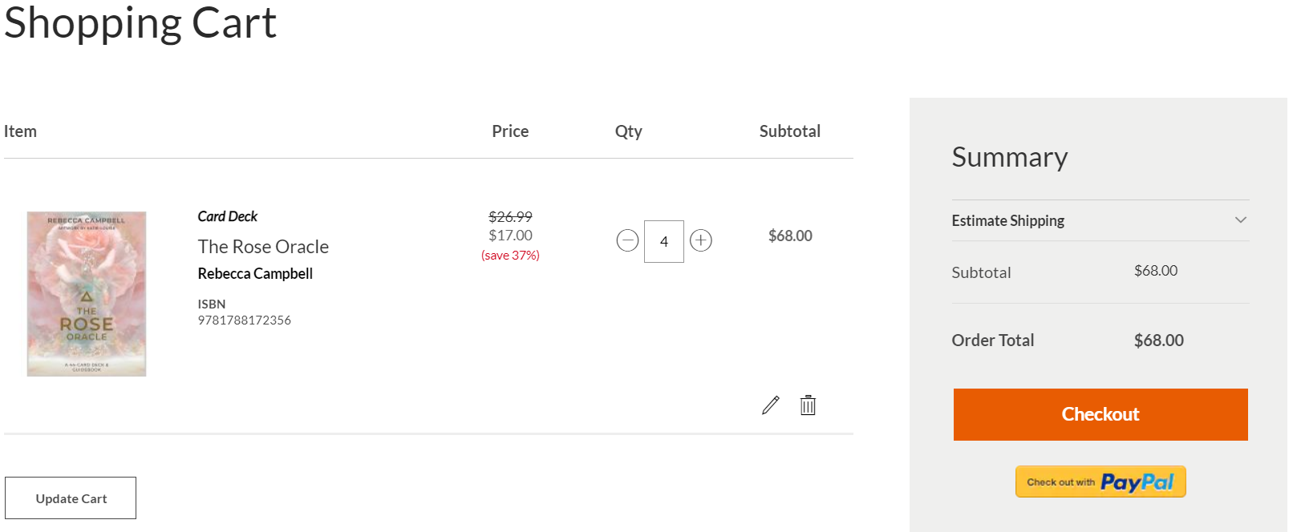Viewport: 1293px width, 532px height.
Task: Click the Rebecca Campbell author name
Action: [255, 274]
